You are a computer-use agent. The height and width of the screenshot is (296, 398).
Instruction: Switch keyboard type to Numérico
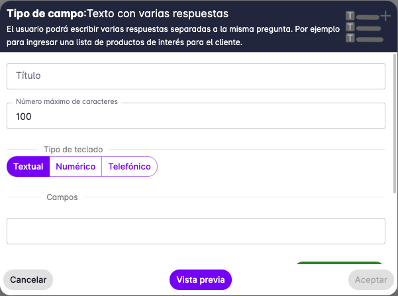tap(75, 167)
